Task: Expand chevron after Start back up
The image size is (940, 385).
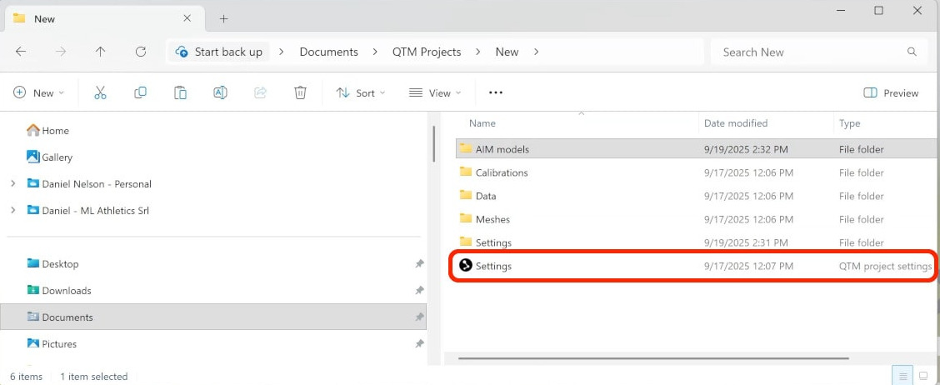Action: click(282, 52)
